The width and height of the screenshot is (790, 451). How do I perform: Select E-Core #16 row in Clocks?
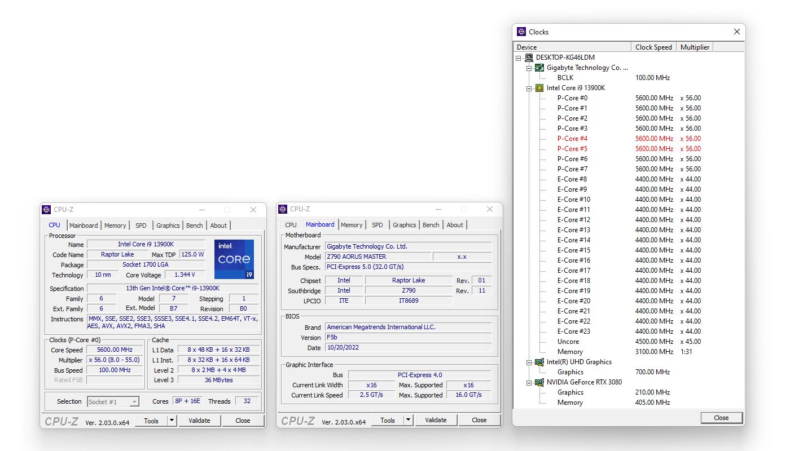(574, 260)
